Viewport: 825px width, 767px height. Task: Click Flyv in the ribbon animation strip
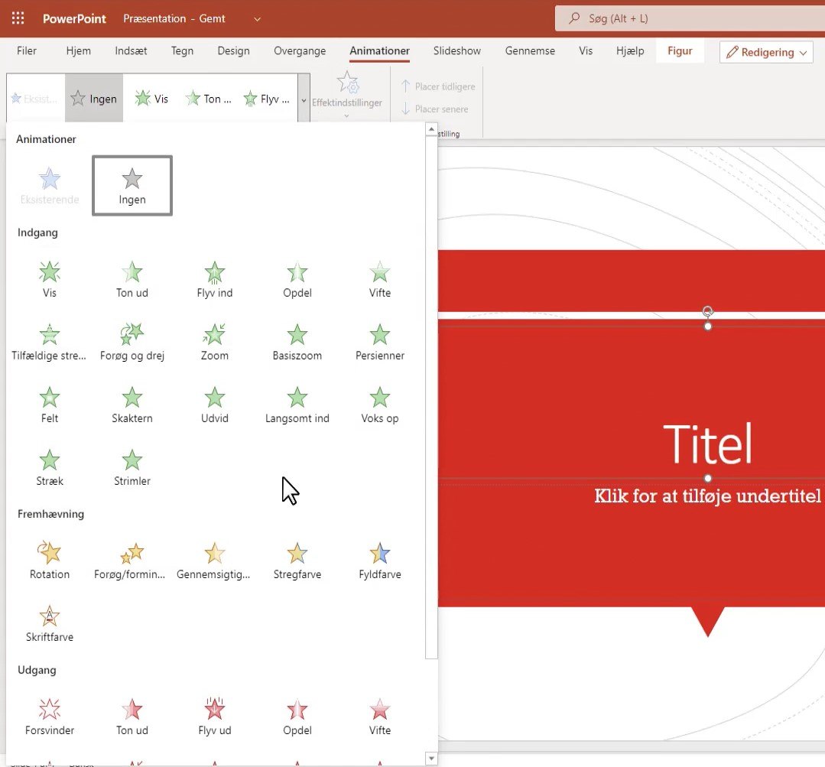click(267, 99)
